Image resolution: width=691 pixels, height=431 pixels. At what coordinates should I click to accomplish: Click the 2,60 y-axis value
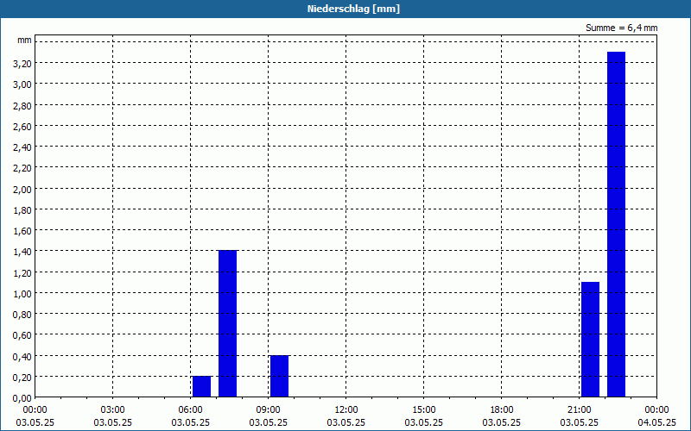coord(22,127)
